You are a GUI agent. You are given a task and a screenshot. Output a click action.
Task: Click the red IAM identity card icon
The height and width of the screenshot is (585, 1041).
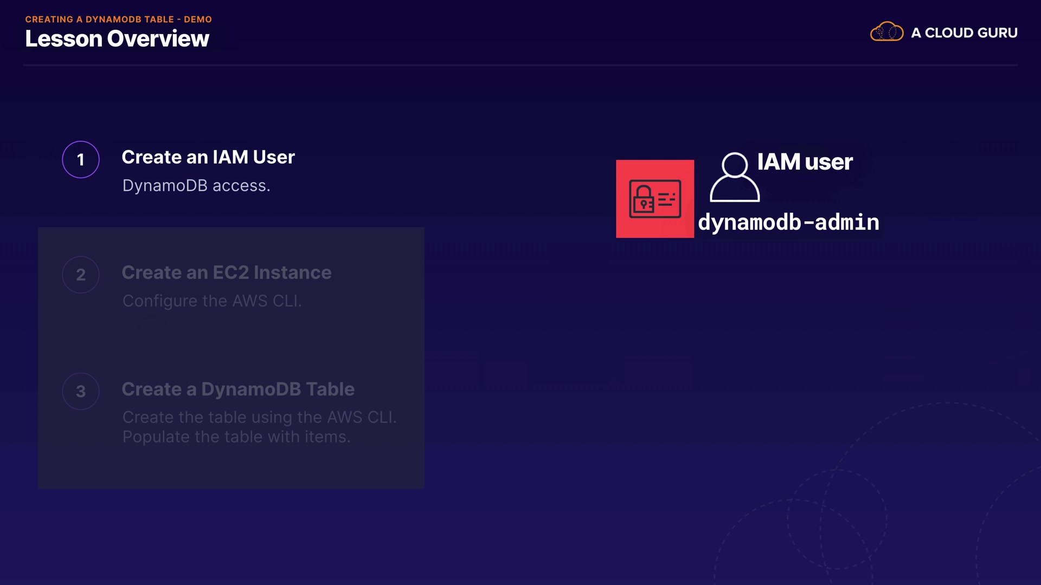[x=654, y=199]
